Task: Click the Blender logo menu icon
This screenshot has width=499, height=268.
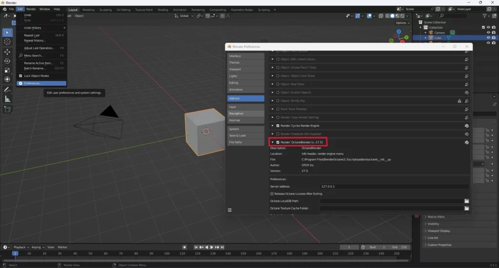Action: (4, 9)
